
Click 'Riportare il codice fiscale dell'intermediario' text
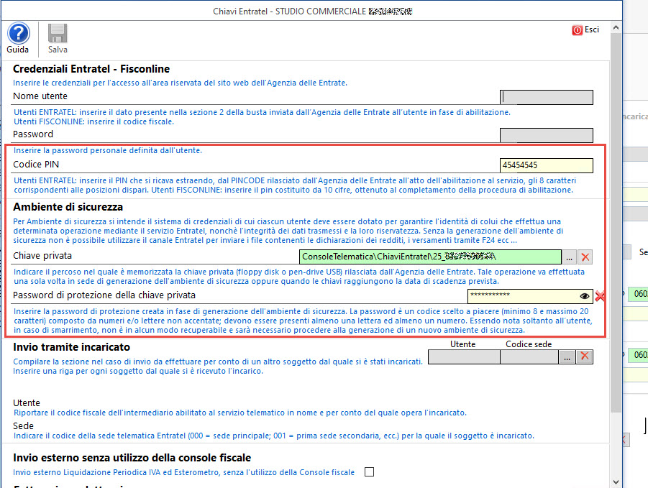[240, 413]
